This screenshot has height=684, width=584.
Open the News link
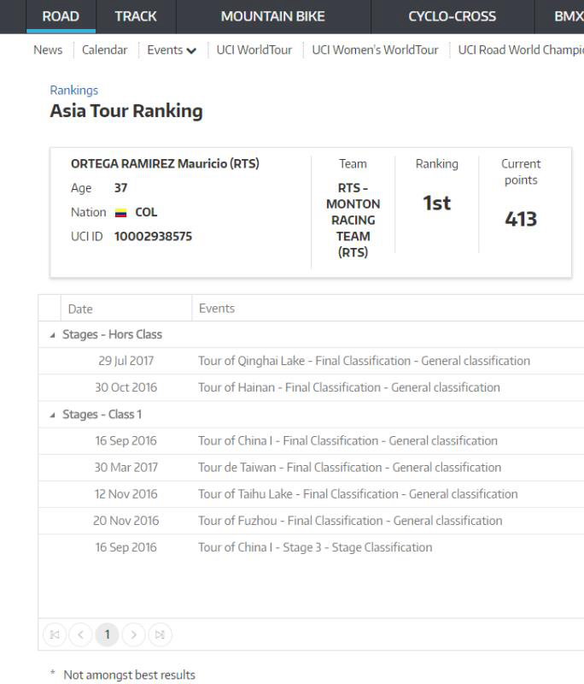(x=48, y=50)
